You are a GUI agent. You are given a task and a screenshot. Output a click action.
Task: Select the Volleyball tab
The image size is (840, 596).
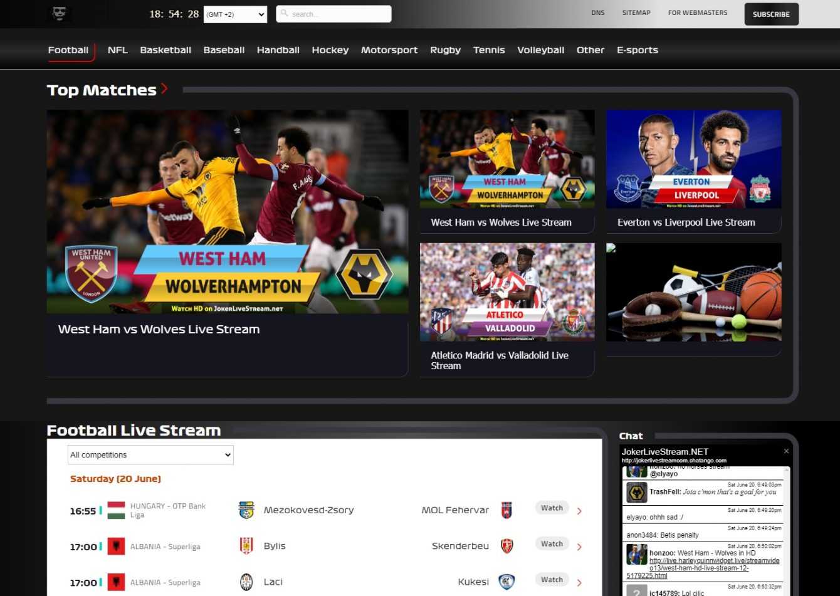(x=540, y=50)
